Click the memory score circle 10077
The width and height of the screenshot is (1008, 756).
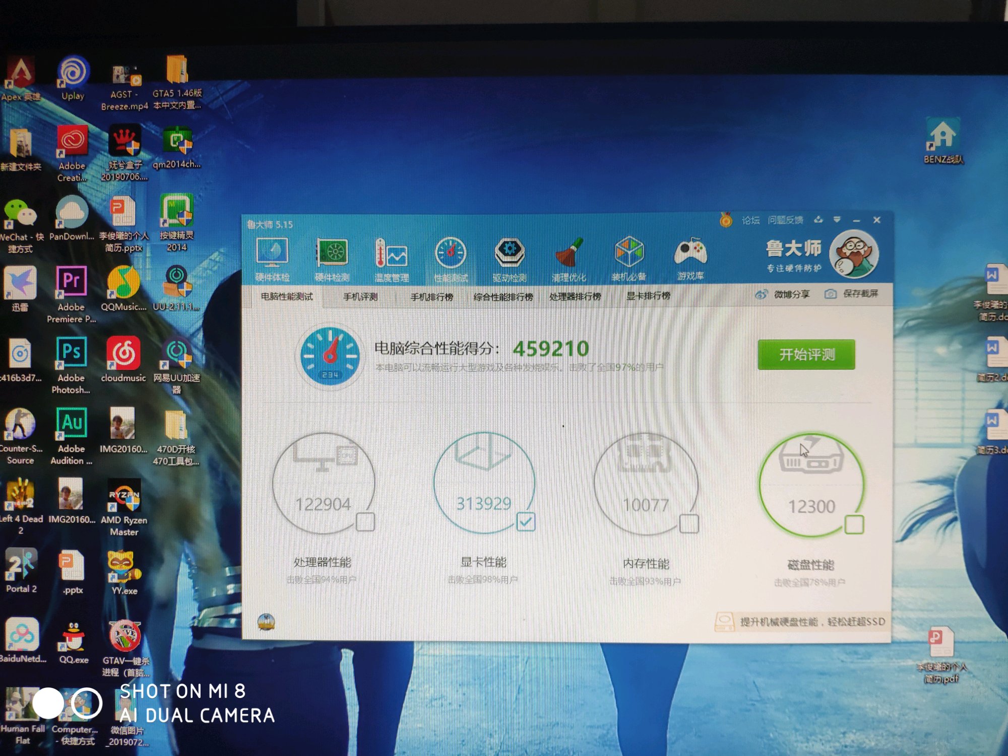[x=646, y=484]
